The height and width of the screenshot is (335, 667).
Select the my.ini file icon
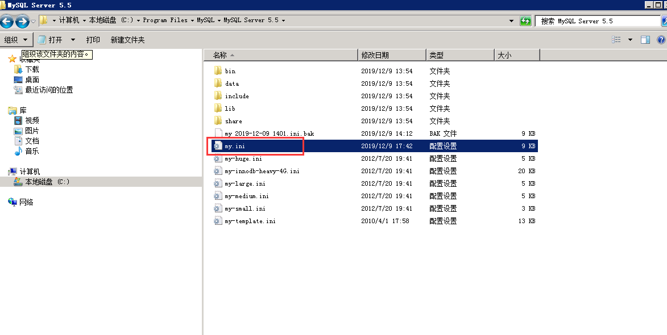click(x=218, y=145)
